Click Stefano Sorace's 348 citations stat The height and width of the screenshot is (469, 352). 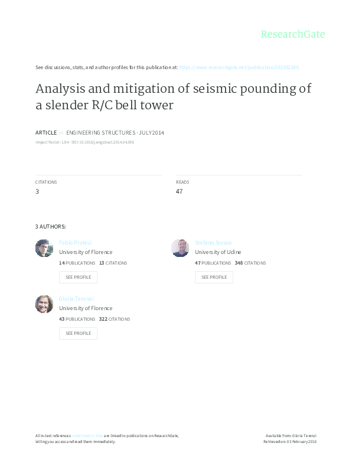click(x=250, y=263)
